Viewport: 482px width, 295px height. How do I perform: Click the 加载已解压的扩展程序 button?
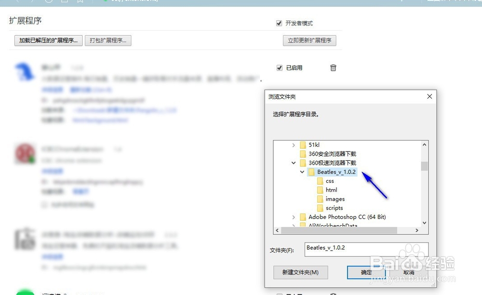(x=47, y=40)
